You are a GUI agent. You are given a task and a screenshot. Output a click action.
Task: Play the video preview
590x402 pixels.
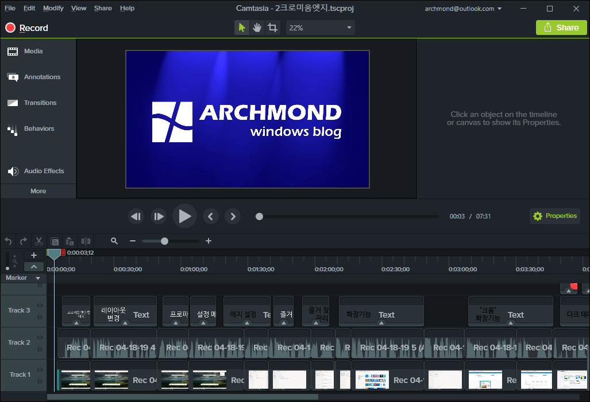(184, 216)
